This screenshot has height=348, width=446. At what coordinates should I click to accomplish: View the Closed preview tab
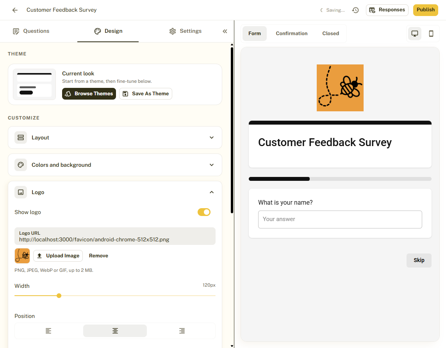tap(330, 34)
